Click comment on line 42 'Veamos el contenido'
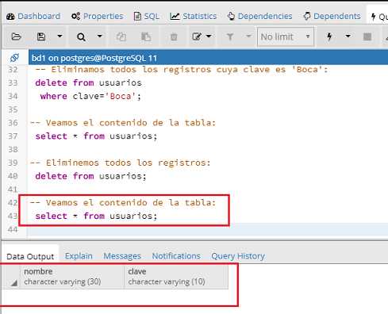 click(123, 203)
